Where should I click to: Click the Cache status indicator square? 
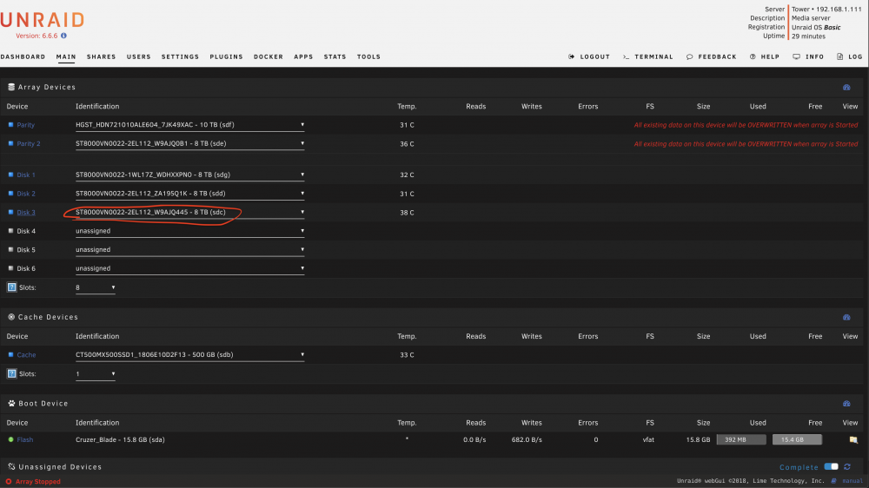coord(10,354)
